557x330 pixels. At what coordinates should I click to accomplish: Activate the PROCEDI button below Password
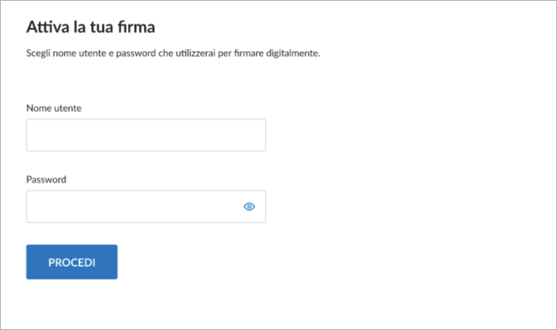click(72, 262)
